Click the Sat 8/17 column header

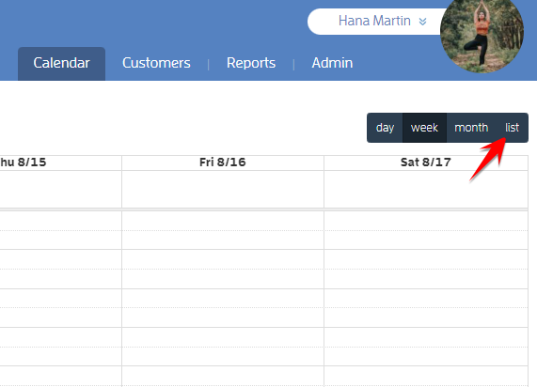tap(426, 163)
